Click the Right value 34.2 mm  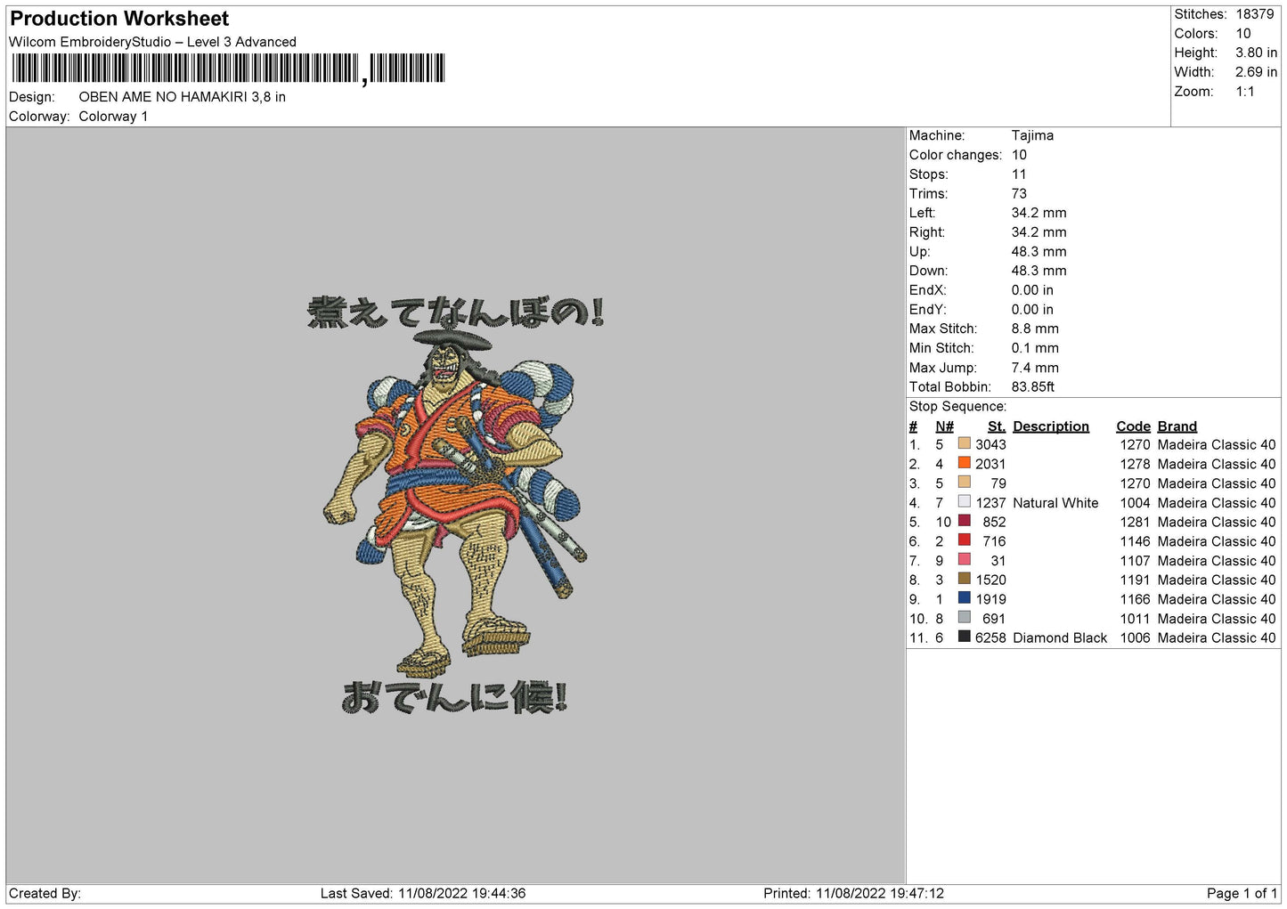1039,232
